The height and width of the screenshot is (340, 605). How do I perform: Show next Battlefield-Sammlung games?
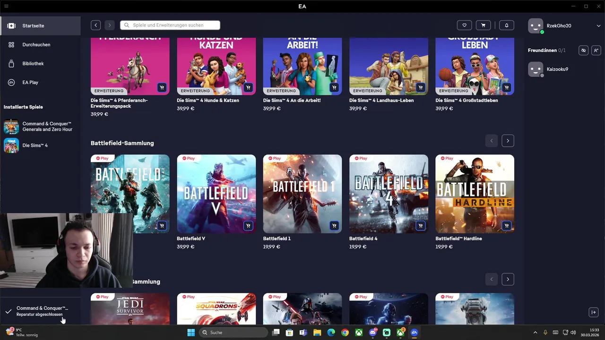(508, 141)
